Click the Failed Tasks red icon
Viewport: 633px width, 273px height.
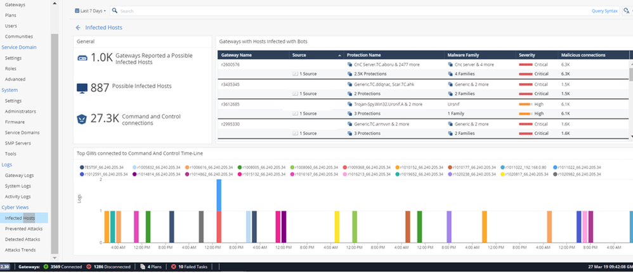(174, 267)
